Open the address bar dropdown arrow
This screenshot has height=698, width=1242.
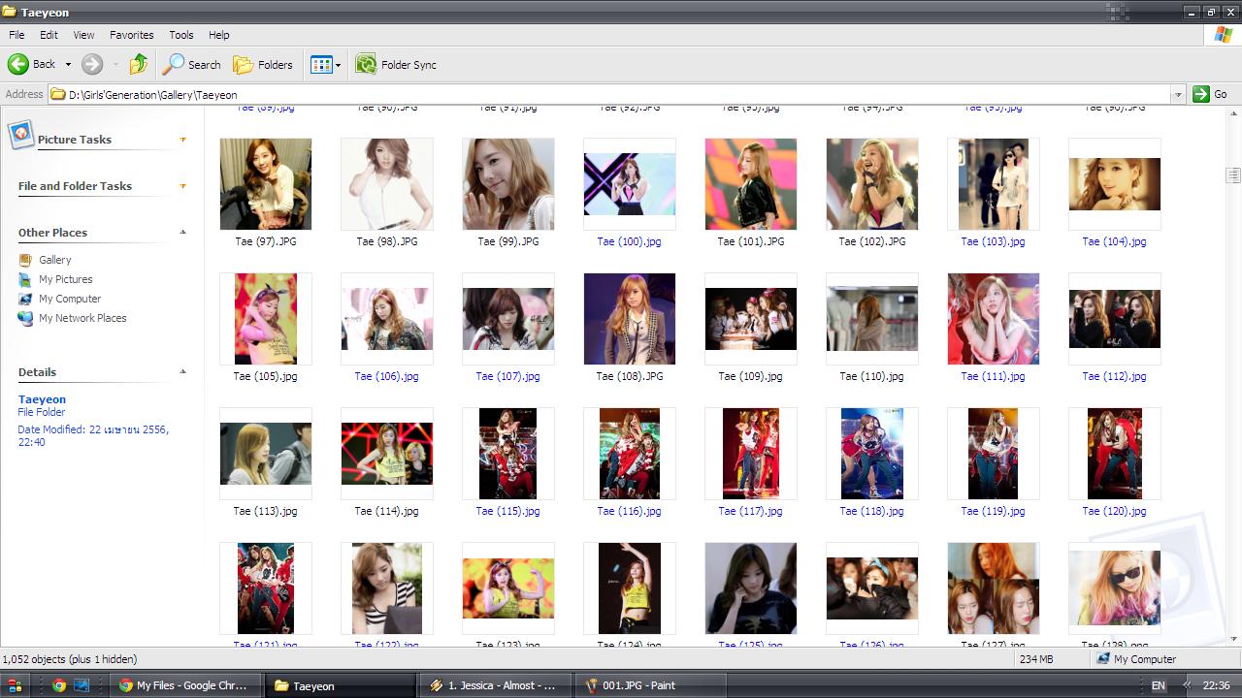(x=1178, y=94)
